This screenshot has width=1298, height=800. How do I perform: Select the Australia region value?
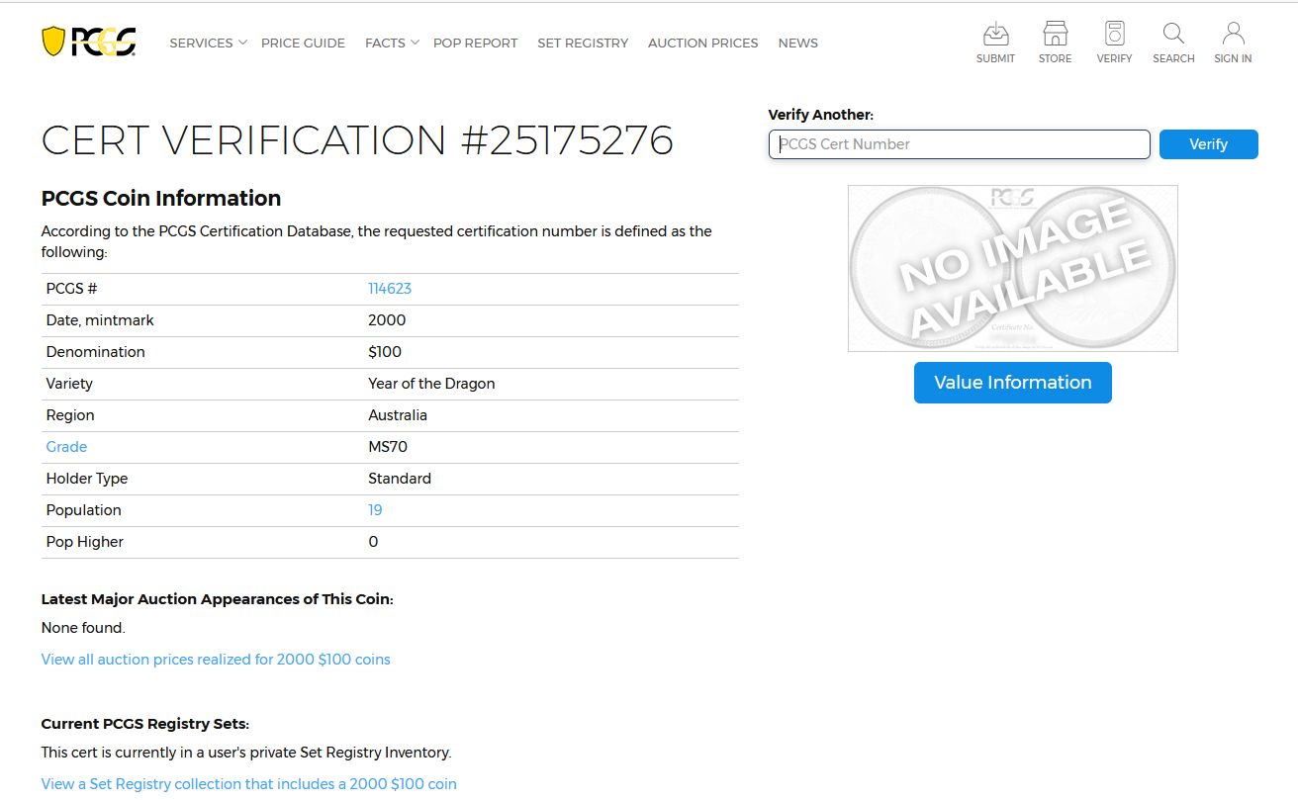(x=398, y=415)
